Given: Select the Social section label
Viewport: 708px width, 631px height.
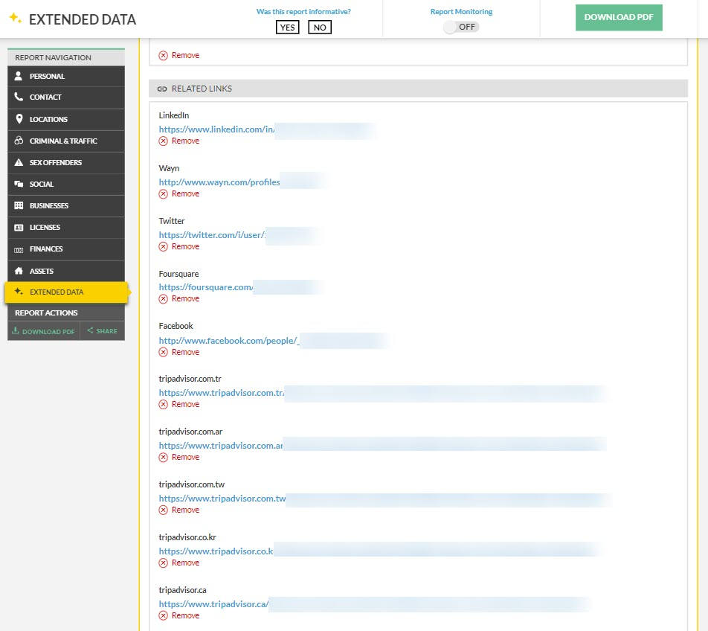Looking at the screenshot, I should (42, 185).
